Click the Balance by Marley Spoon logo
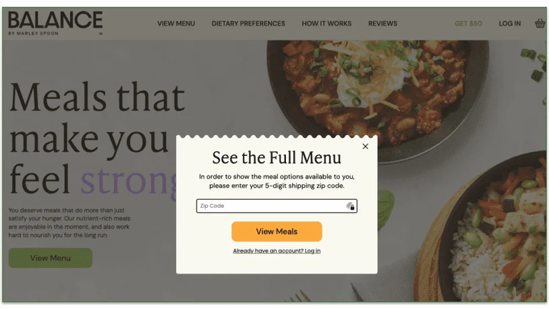 (x=55, y=23)
